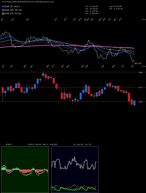Click the last blue candlestick near 353
The height and width of the screenshot is (193, 146).
tap(134, 103)
